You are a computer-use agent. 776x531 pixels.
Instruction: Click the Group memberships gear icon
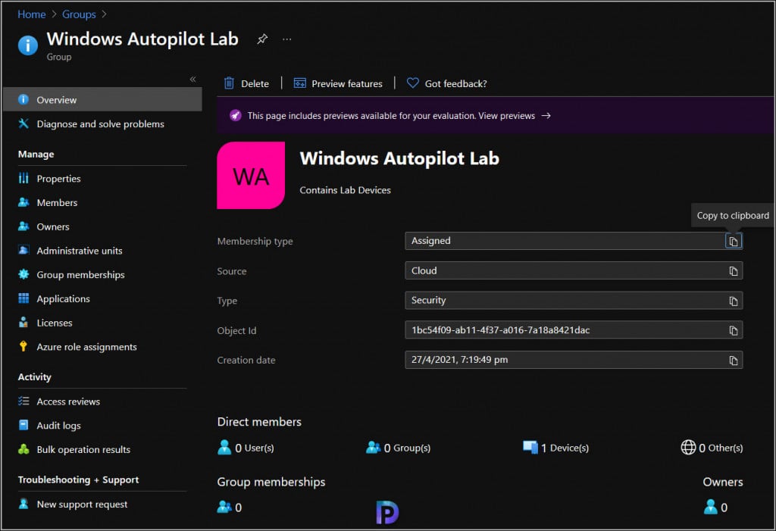click(x=23, y=274)
